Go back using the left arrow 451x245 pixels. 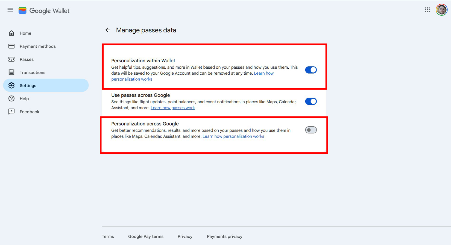click(x=108, y=30)
